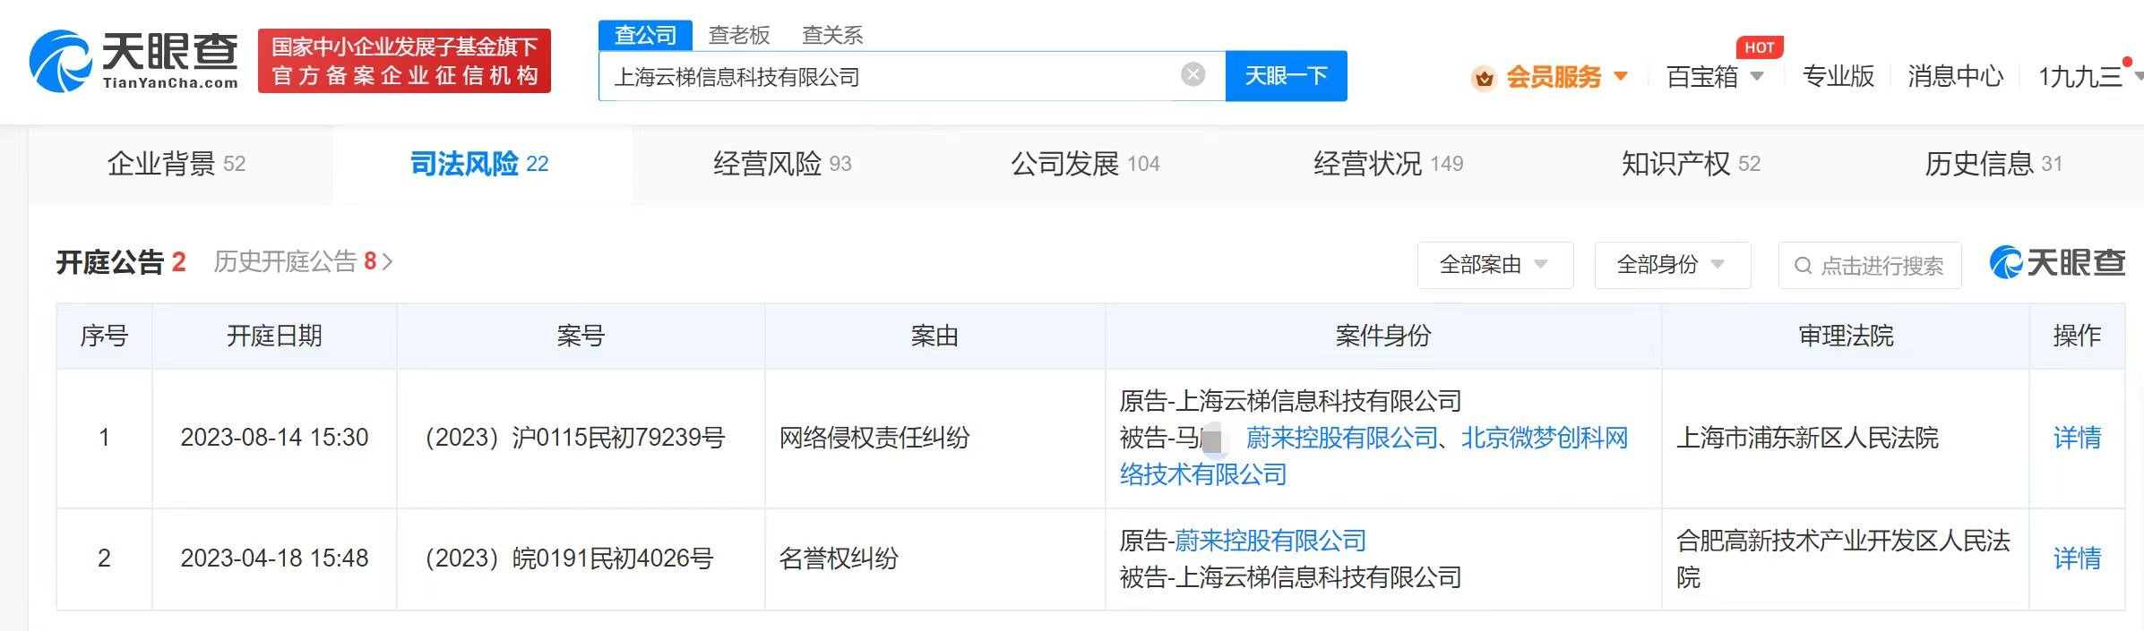This screenshot has width=2144, height=631.
Task: Open 详情 for the 2023-04-18 hearing
Action: tap(2077, 559)
